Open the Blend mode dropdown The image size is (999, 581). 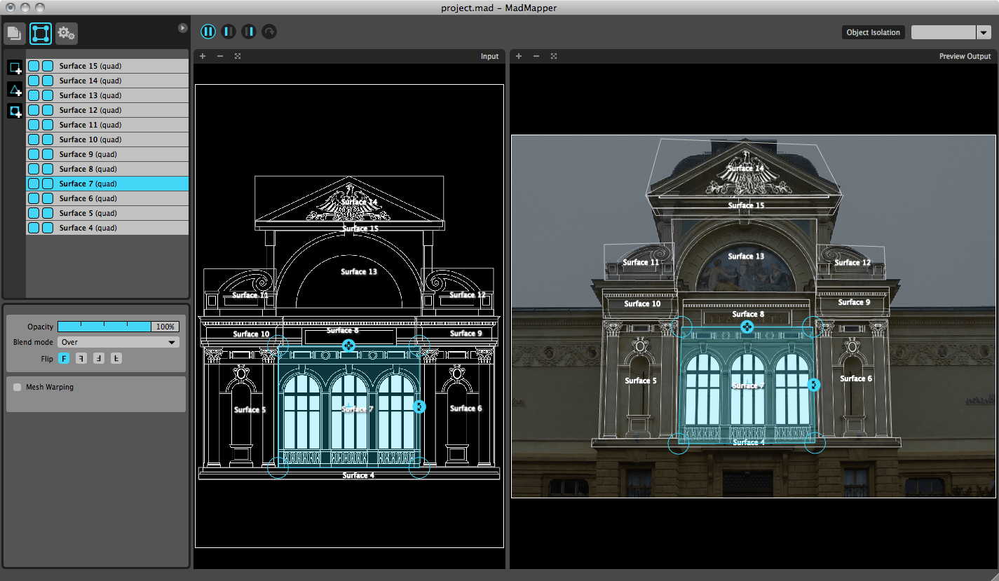[x=118, y=342]
